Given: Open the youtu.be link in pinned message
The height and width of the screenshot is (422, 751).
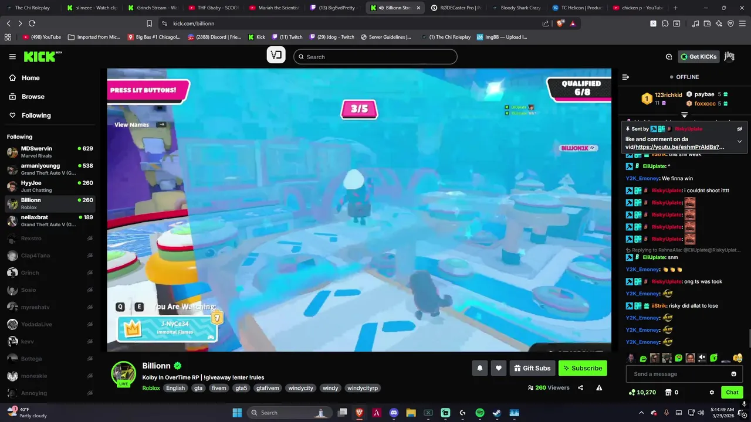Looking at the screenshot, I should (x=679, y=147).
